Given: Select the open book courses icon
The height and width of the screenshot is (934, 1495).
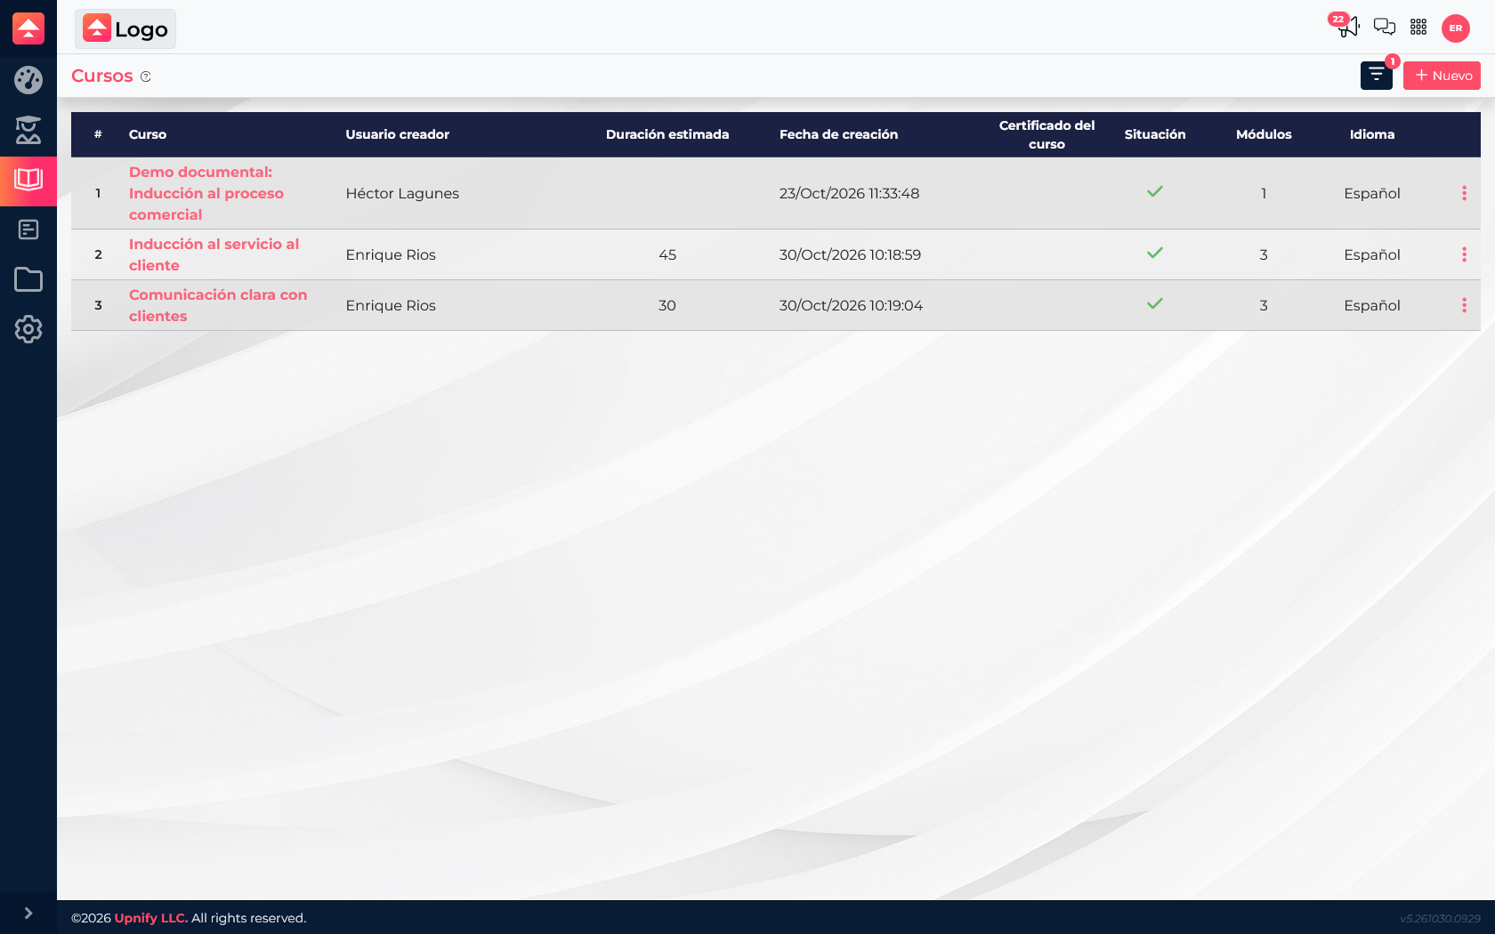Looking at the screenshot, I should click(28, 181).
